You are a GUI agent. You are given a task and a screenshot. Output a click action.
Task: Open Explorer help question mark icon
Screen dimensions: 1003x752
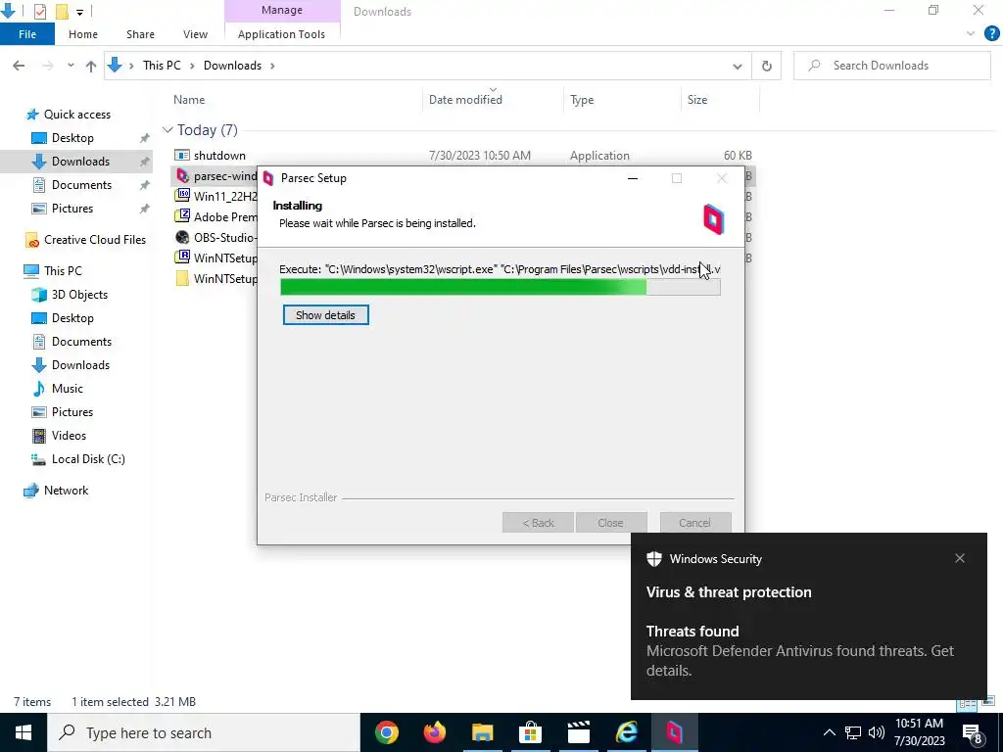(991, 34)
